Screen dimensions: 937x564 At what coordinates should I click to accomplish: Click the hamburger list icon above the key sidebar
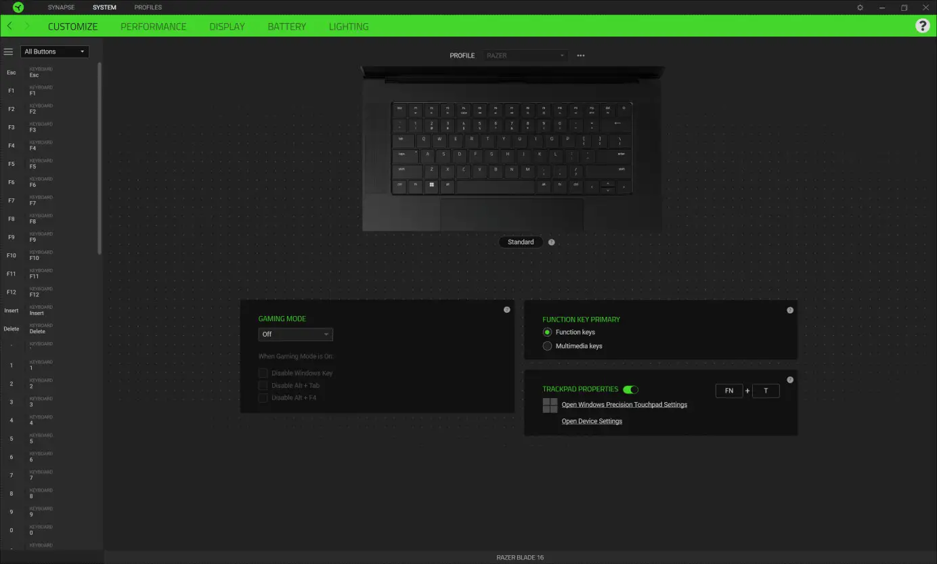coord(8,51)
